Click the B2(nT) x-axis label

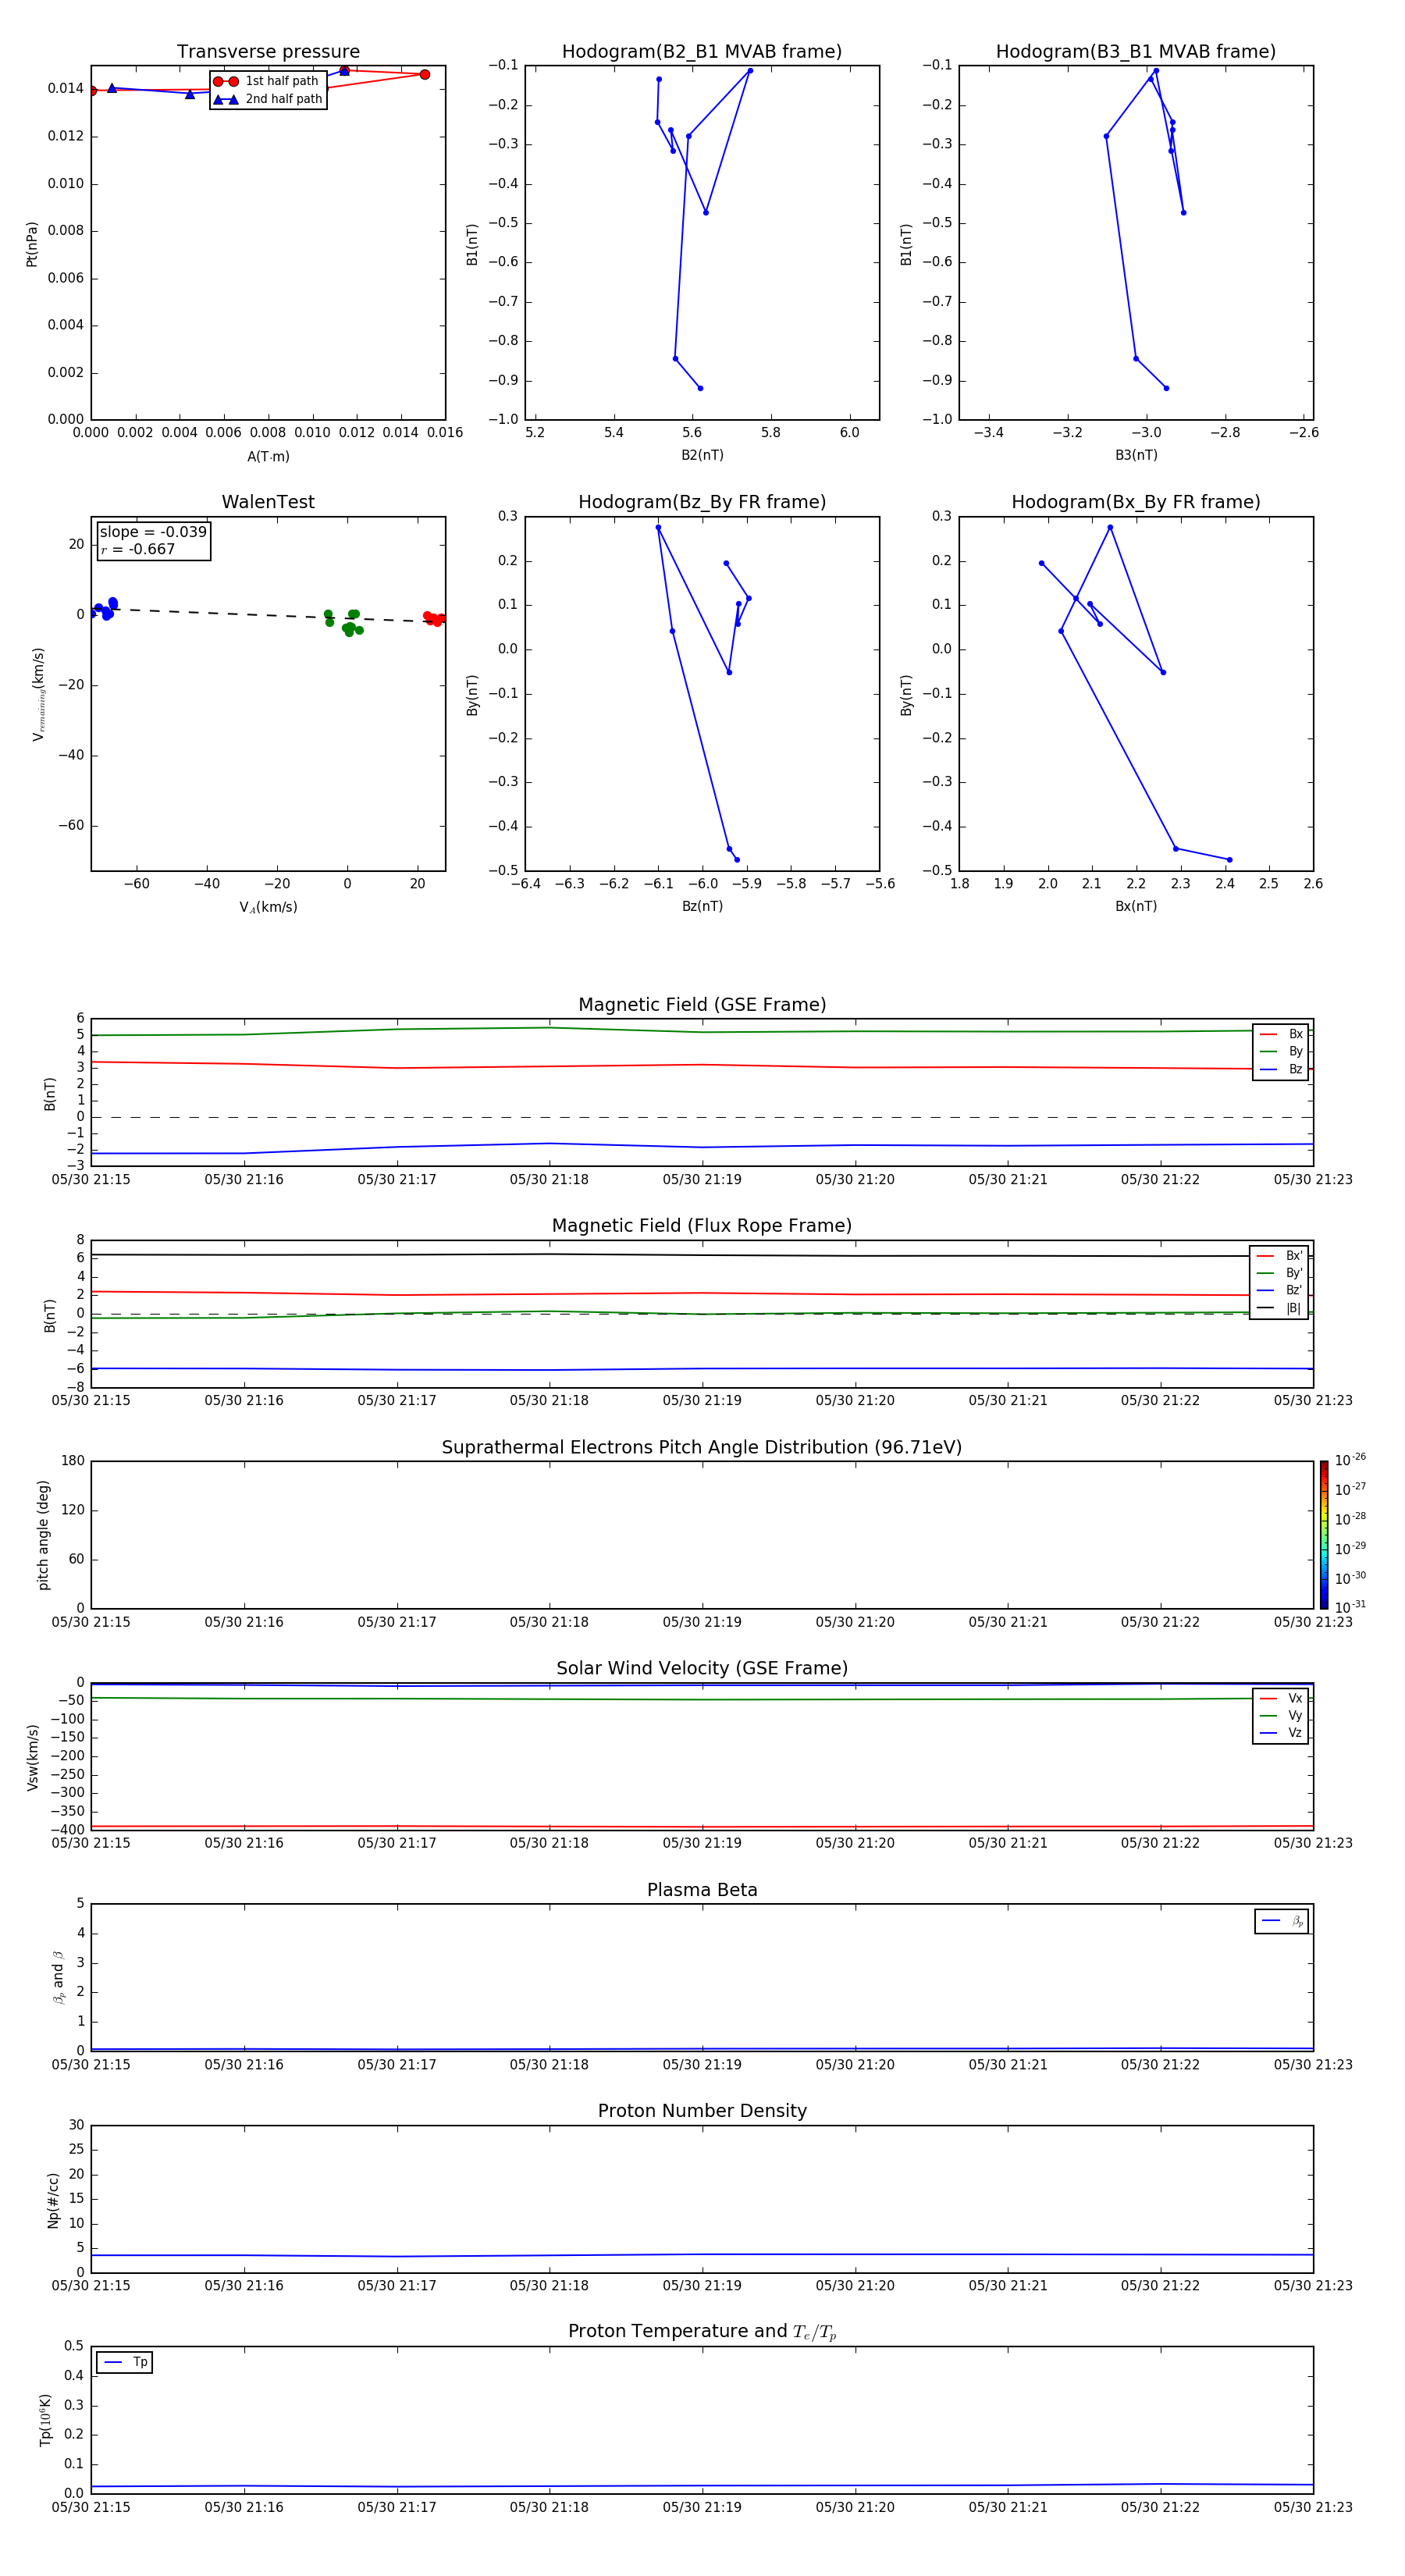(702, 455)
